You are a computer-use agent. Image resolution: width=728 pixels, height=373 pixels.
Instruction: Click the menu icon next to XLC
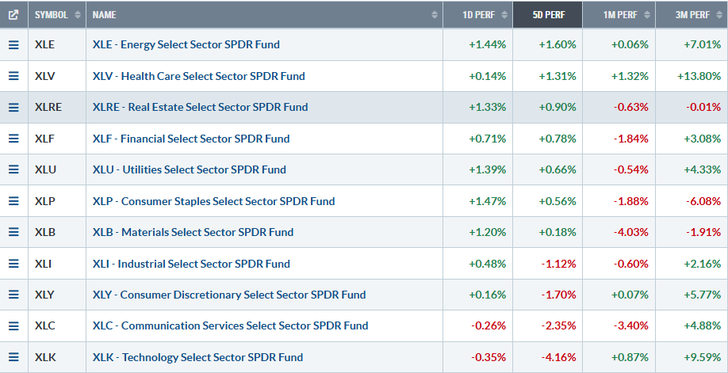coord(13,325)
